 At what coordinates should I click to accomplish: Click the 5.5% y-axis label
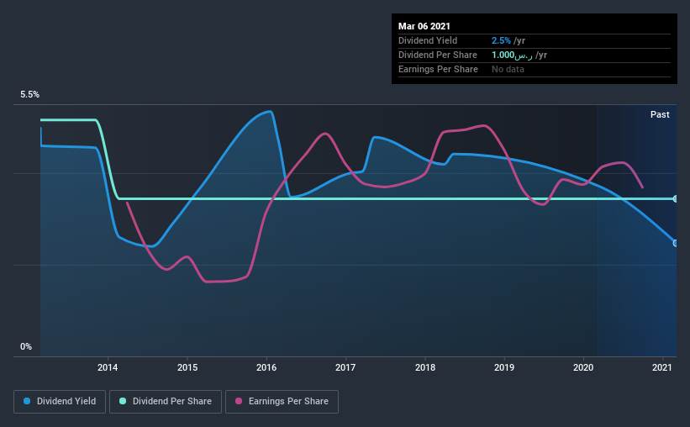(x=30, y=95)
